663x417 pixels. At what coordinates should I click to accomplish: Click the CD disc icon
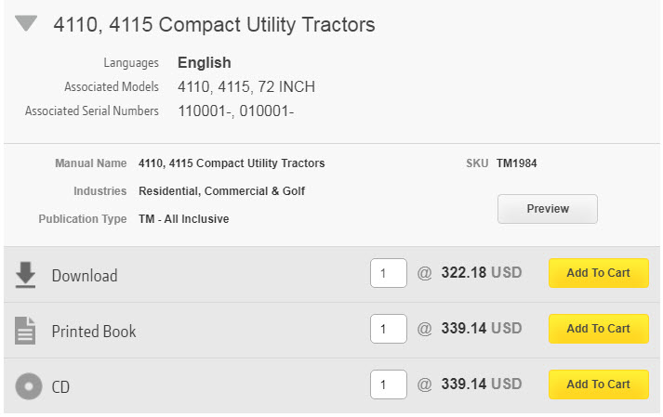tap(29, 386)
